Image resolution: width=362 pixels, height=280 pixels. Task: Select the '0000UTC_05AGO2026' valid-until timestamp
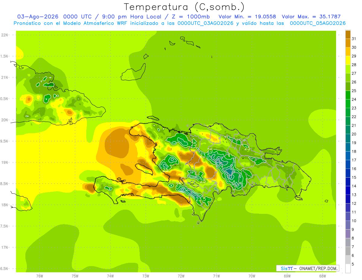click(x=318, y=23)
